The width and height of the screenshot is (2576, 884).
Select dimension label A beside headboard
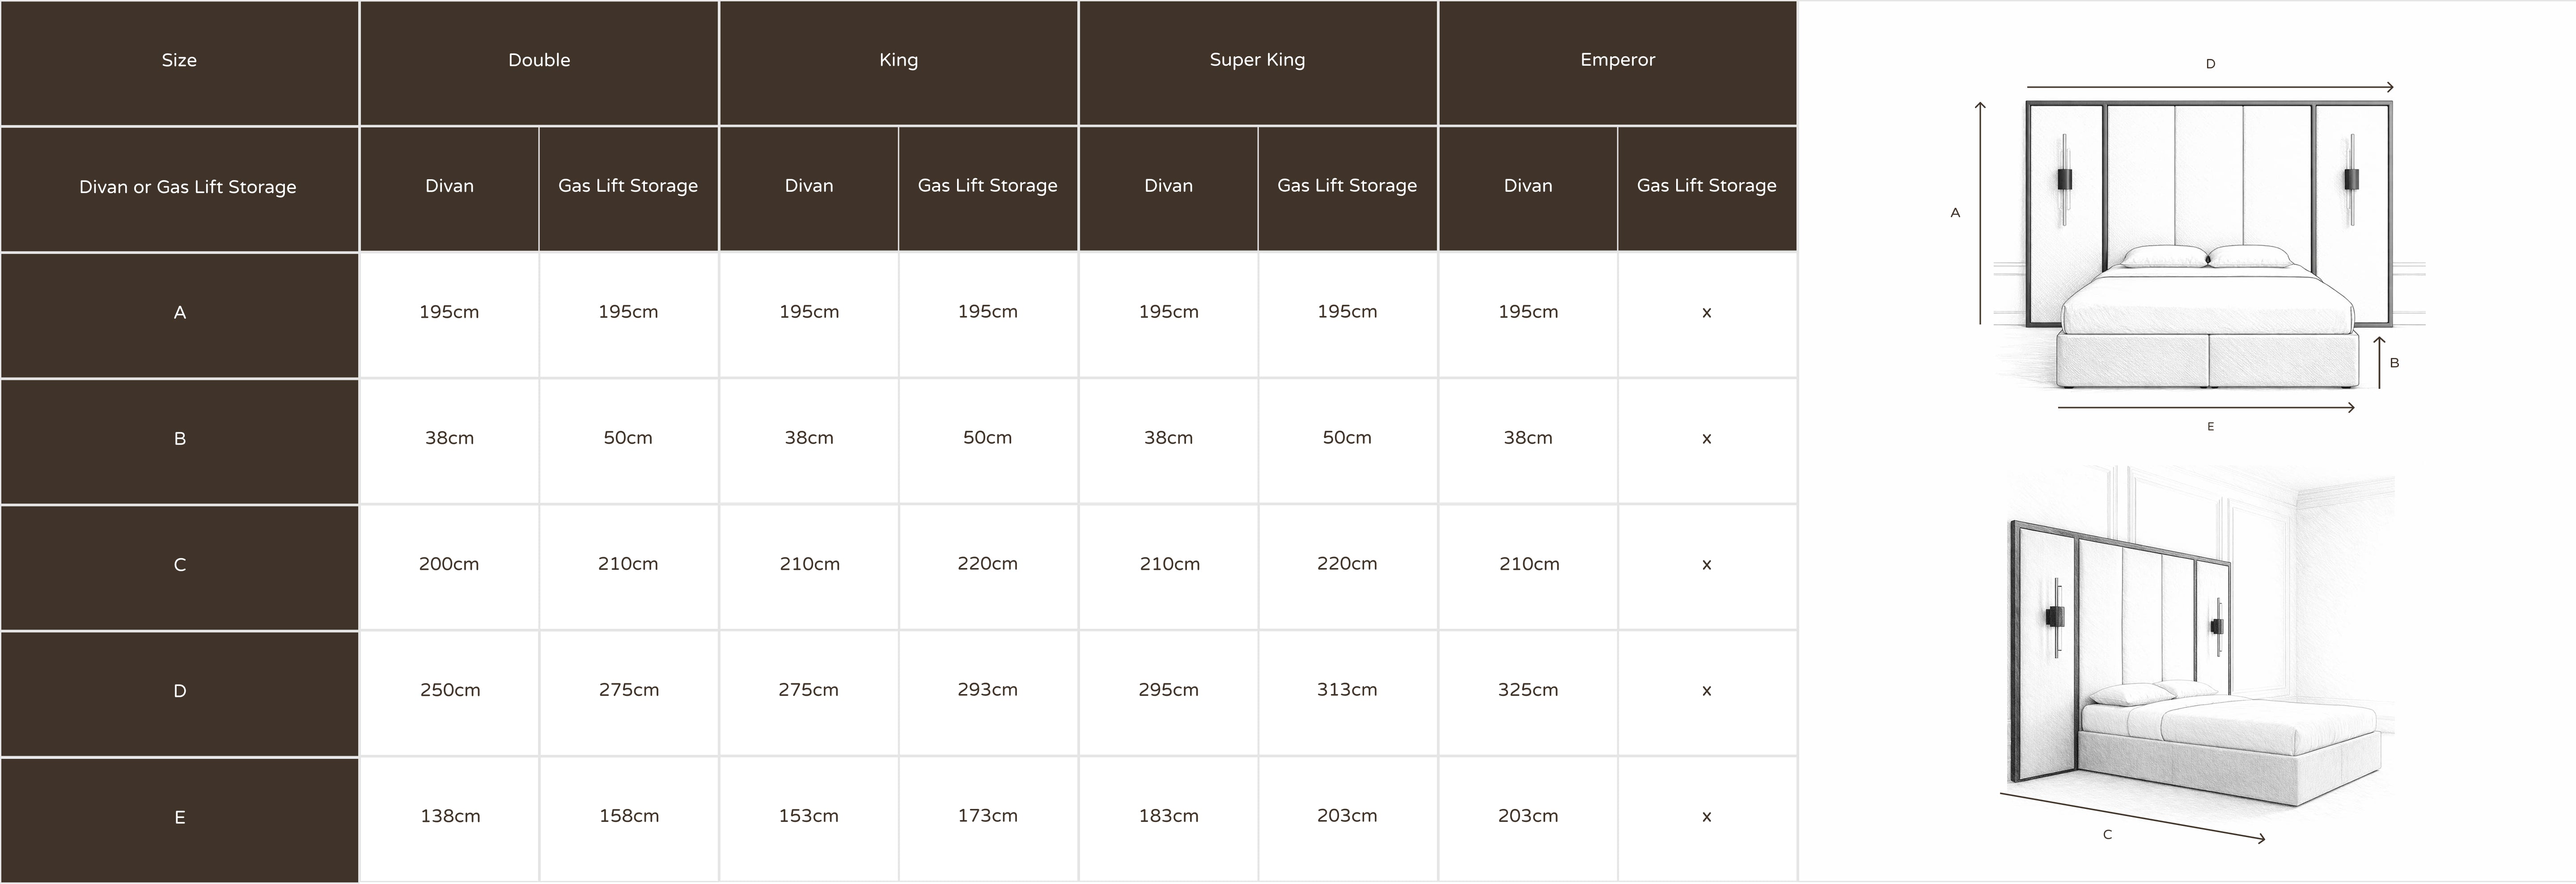point(1955,213)
